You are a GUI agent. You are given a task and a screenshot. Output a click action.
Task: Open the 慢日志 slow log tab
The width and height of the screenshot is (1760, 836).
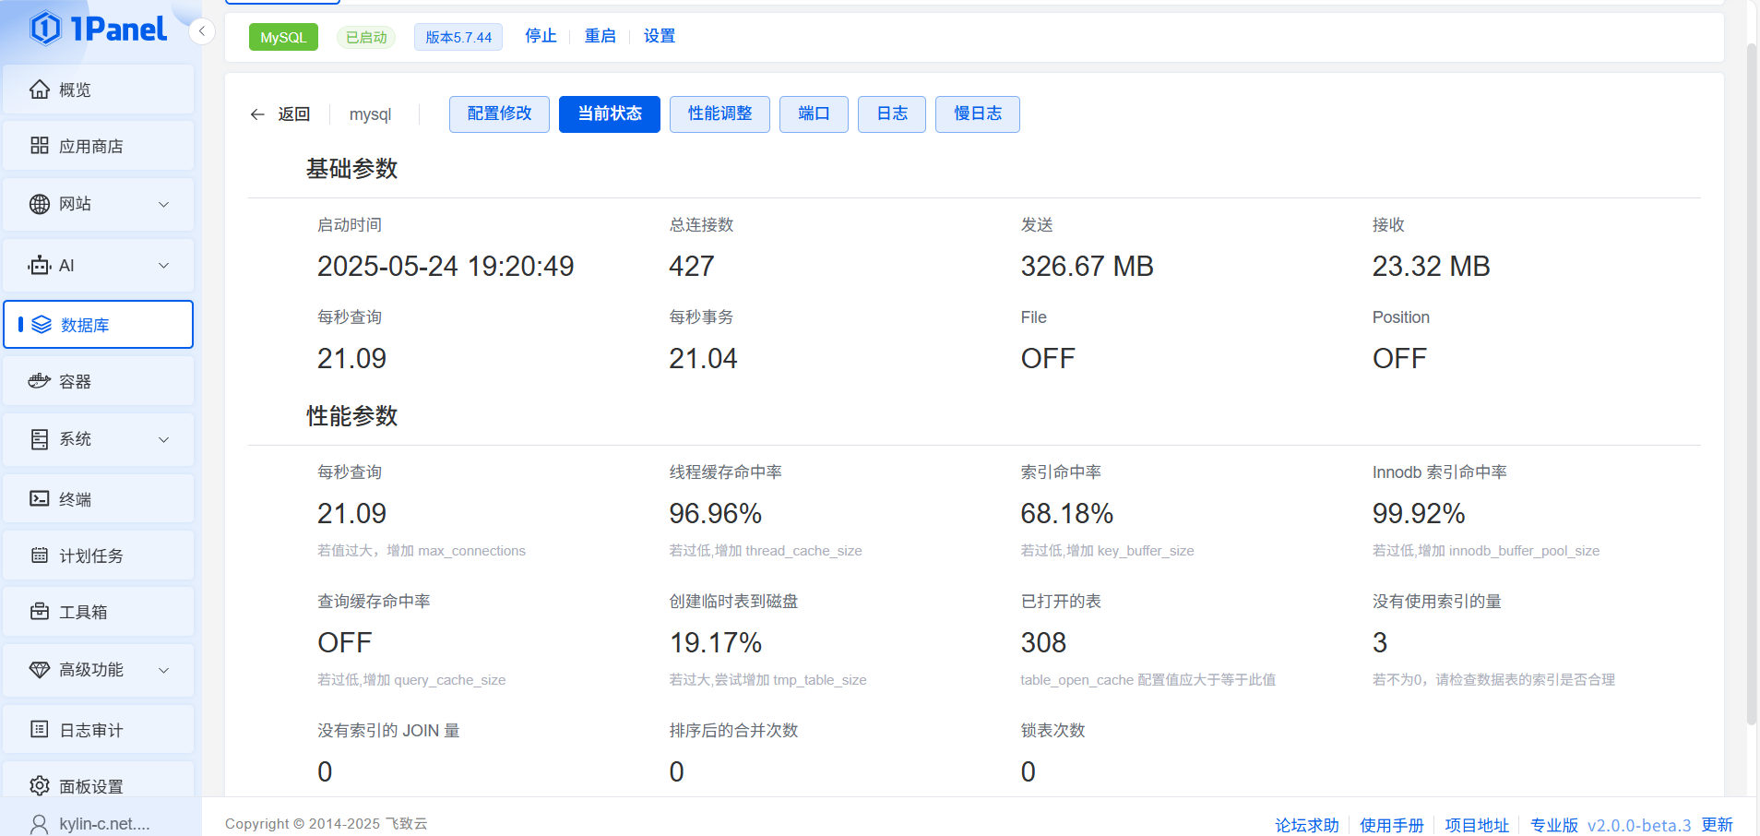point(978,114)
